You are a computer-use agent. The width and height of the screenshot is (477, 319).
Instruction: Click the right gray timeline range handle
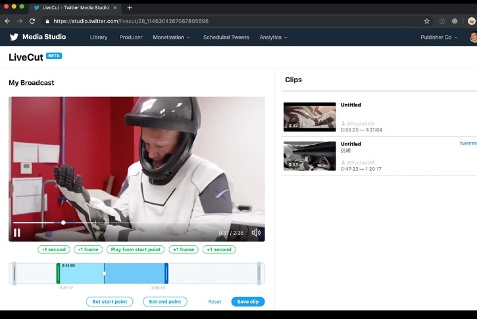[259, 274]
